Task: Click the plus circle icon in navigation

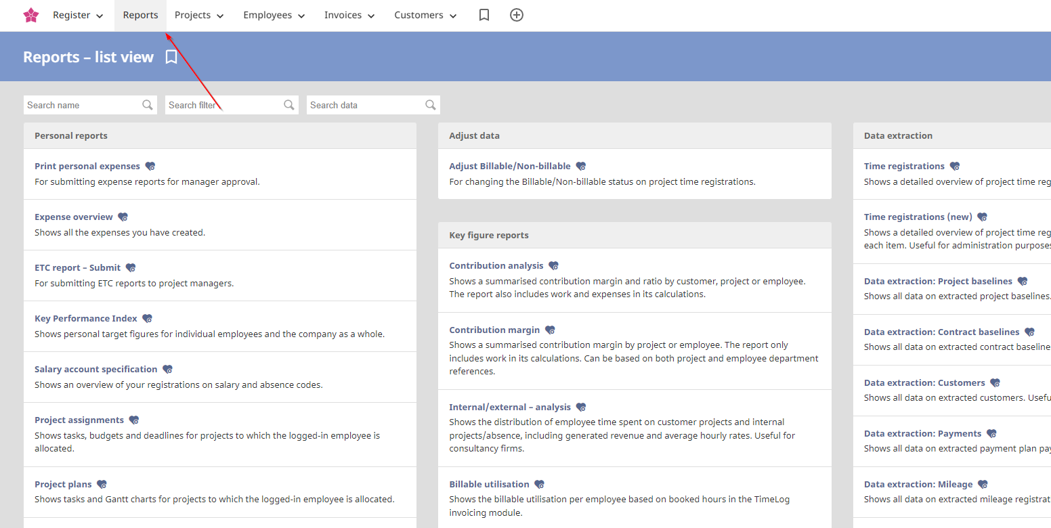Action: (517, 15)
